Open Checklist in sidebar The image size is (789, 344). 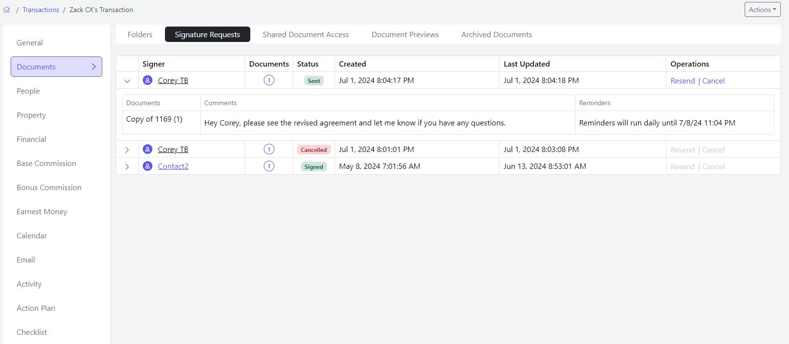coord(32,332)
